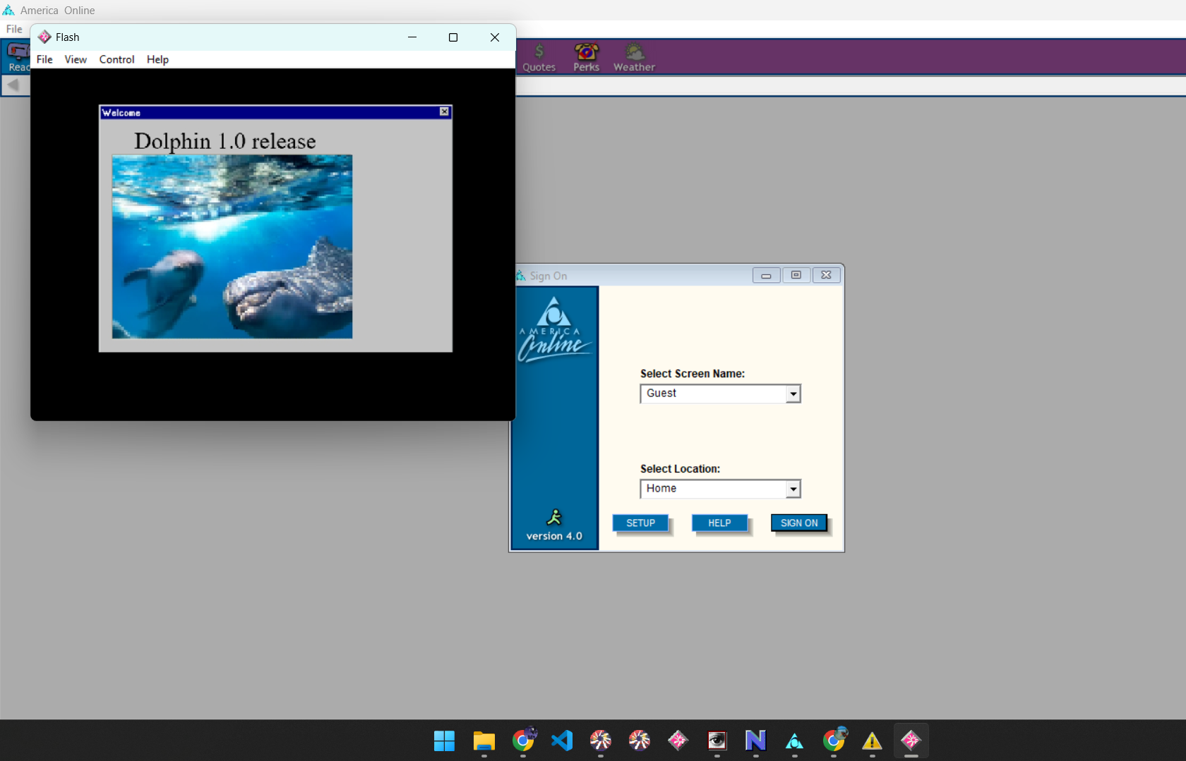The width and height of the screenshot is (1186, 761).
Task: Click the first pinwheel app icon in the taskbar
Action: 601,741
